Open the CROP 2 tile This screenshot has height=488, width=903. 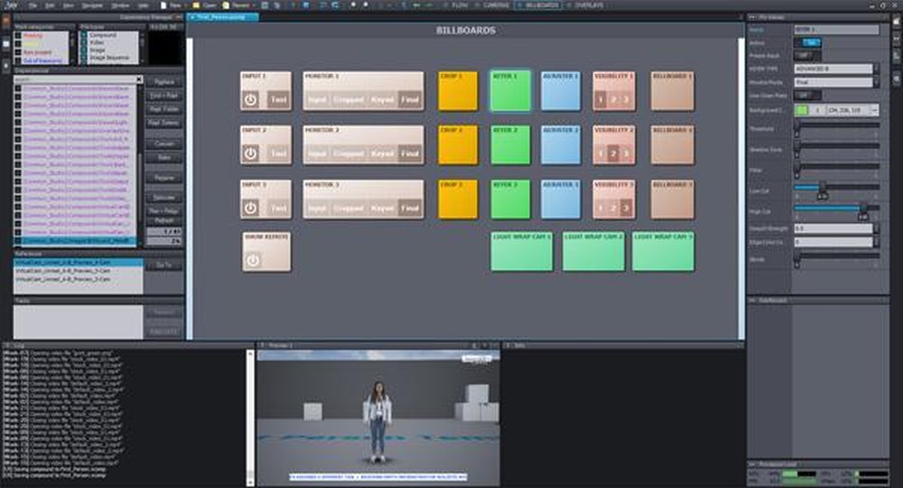coord(458,145)
